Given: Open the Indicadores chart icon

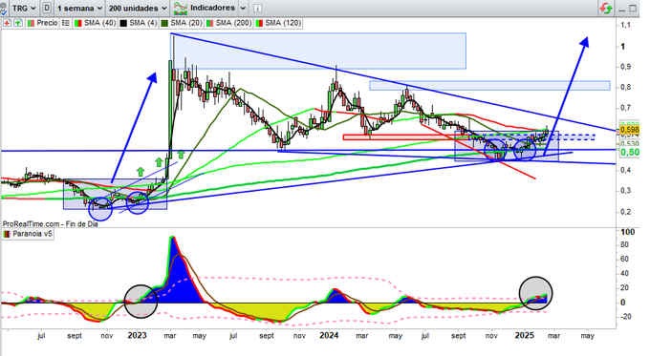Looking at the screenshot, I should pyautogui.click(x=181, y=8).
